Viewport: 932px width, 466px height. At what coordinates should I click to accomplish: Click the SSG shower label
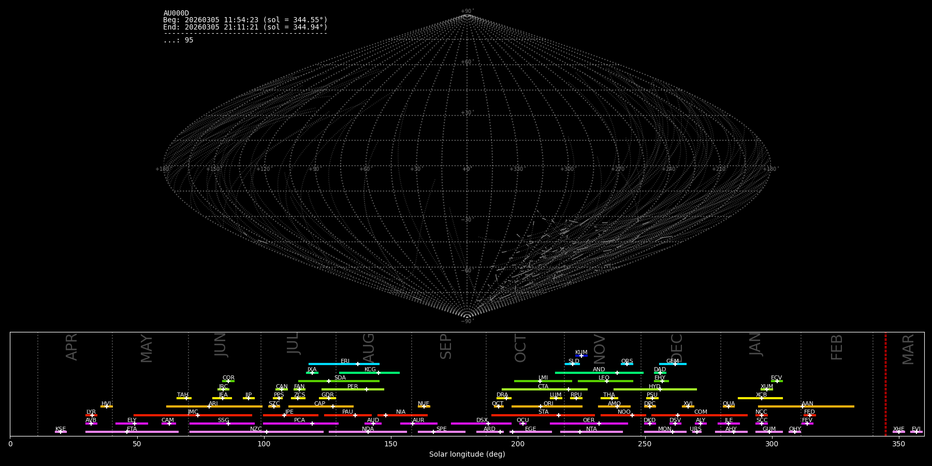[224, 420]
